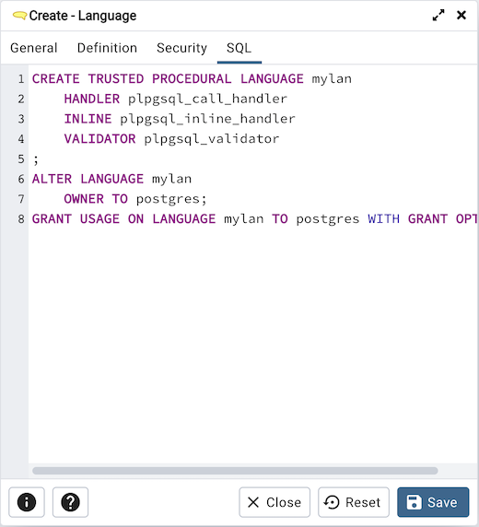This screenshot has width=479, height=527.
Task: Click the GRANT USAGE ON LANGUAGE line
Action: point(254,218)
